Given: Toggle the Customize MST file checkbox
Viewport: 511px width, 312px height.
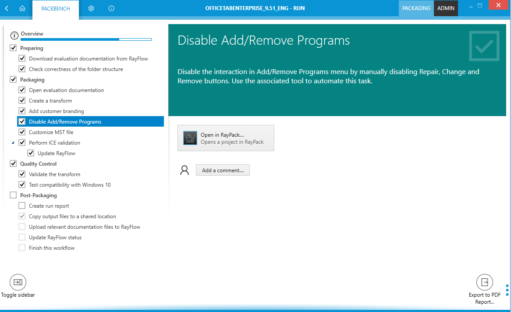Looking at the screenshot, I should click(22, 132).
